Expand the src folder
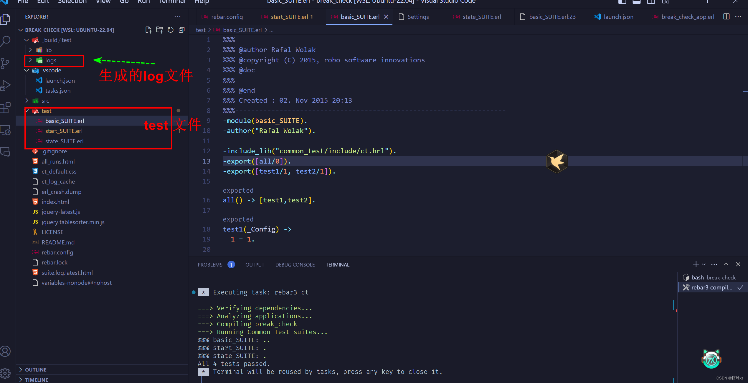 click(x=45, y=101)
